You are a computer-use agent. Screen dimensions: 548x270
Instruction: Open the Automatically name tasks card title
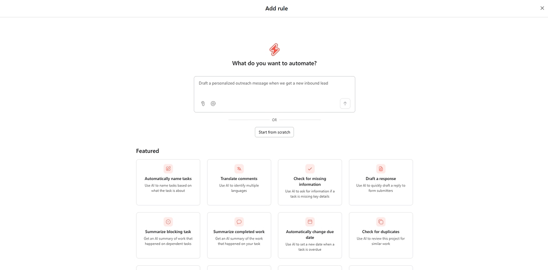tap(168, 179)
